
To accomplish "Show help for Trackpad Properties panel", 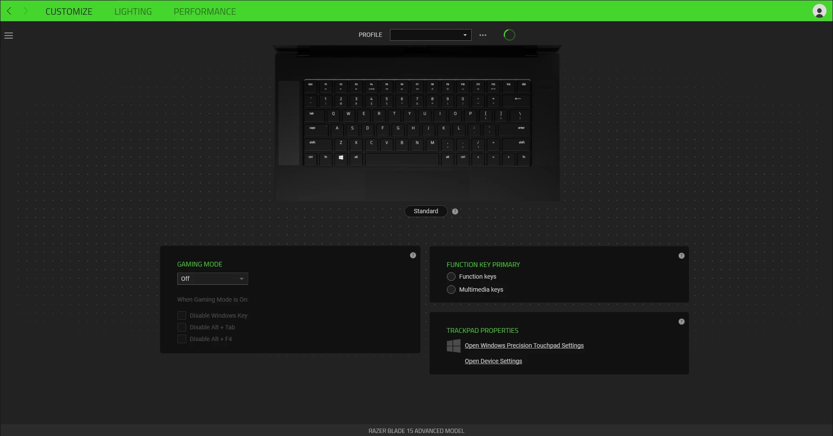I will 682,322.
